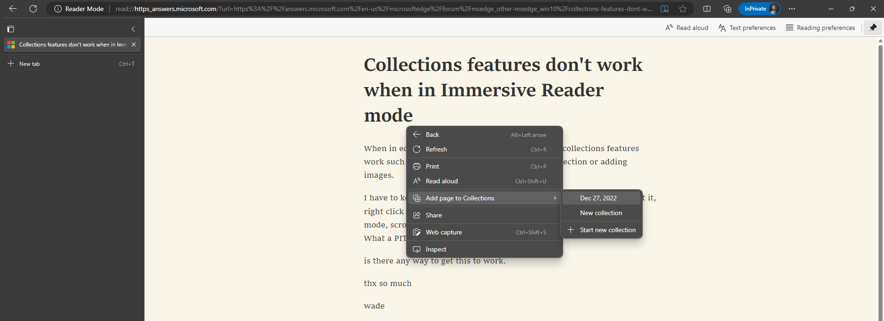Select the Dec 27, 2022 collection
Screen dimensions: 884x321
pyautogui.click(x=601, y=198)
